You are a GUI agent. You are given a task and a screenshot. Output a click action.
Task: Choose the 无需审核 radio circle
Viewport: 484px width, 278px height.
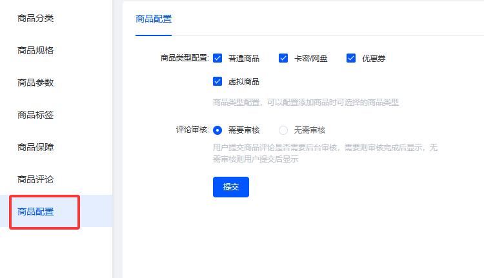point(283,130)
